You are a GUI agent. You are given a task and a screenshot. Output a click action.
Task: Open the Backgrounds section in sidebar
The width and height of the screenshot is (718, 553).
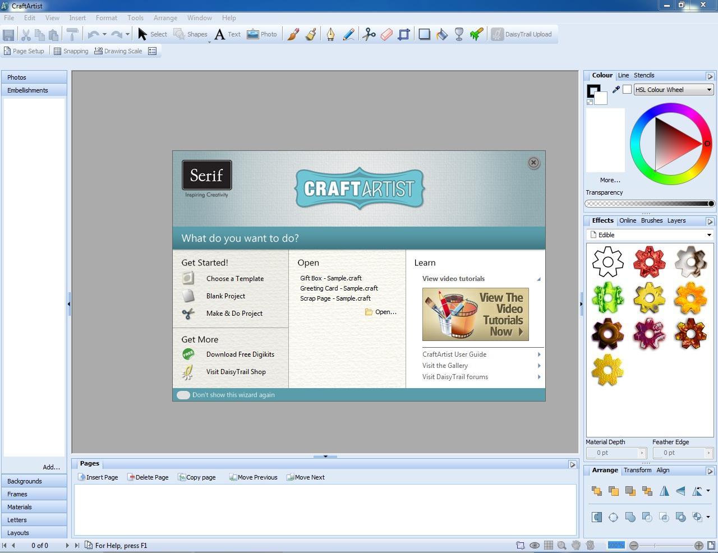point(34,481)
